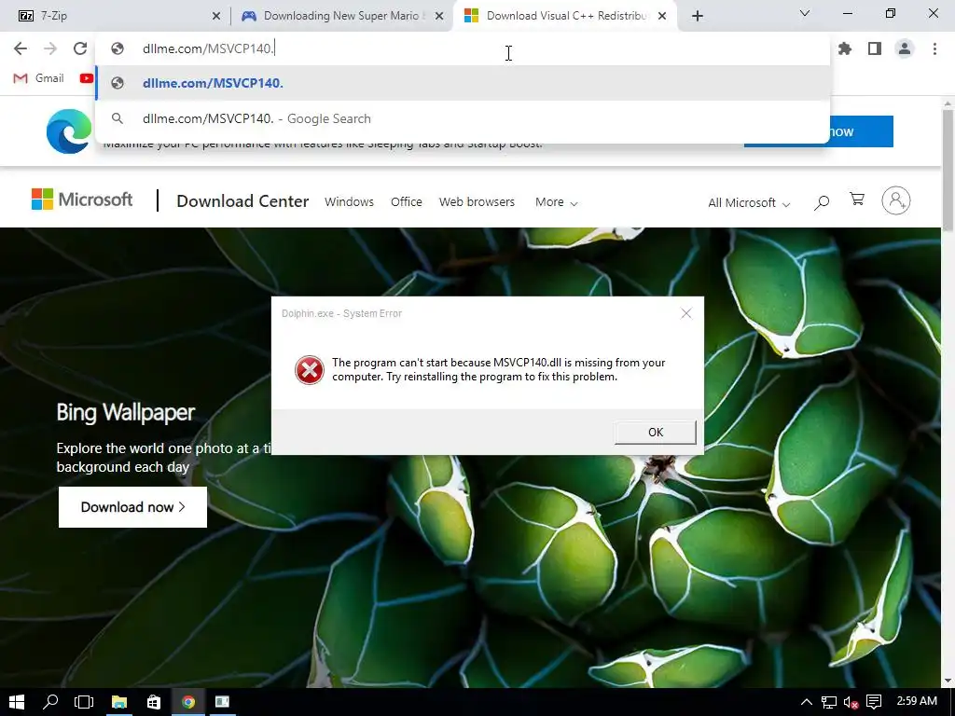Select Download Visual C++ Redistributable tab
The width and height of the screenshot is (955, 716).
point(565,16)
